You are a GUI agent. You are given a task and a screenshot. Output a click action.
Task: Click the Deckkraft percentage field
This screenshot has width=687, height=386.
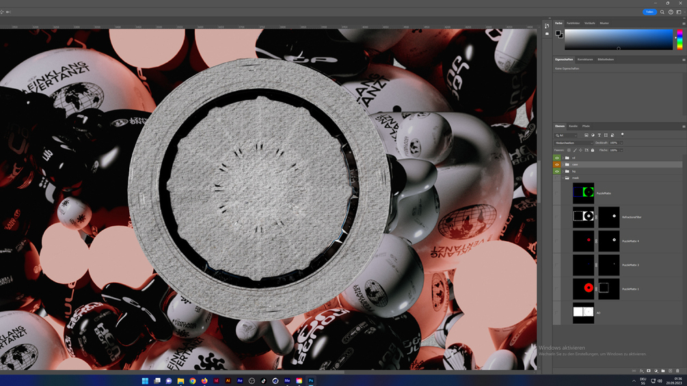[613, 143]
